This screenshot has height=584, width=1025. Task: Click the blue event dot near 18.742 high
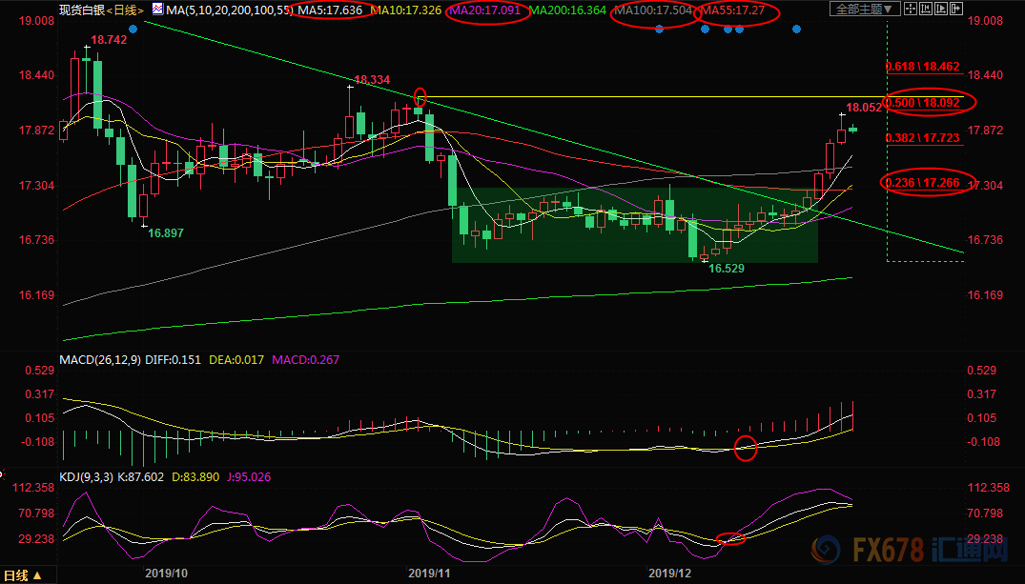133,30
